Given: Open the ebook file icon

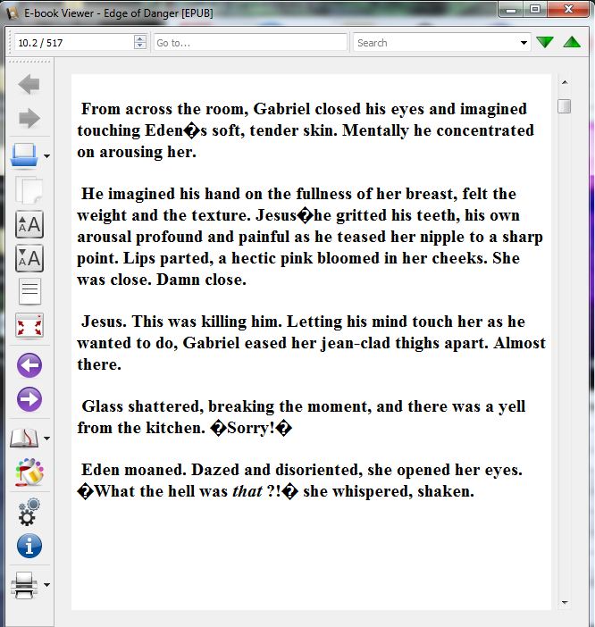Looking at the screenshot, I should (x=24, y=155).
